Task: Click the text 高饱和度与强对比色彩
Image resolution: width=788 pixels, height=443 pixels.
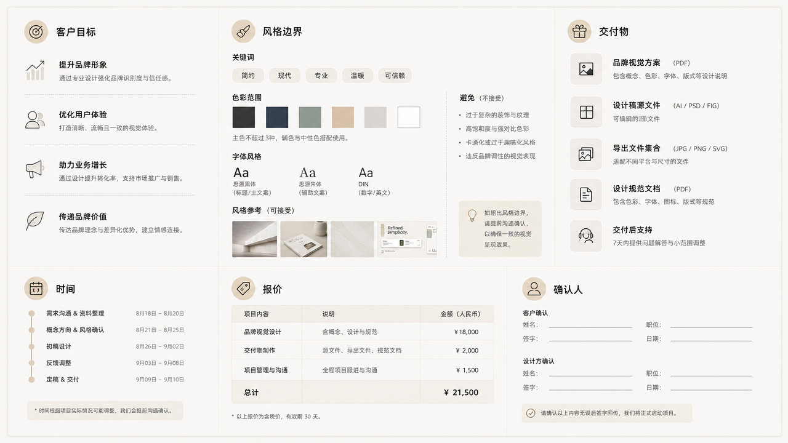Action: [497, 129]
